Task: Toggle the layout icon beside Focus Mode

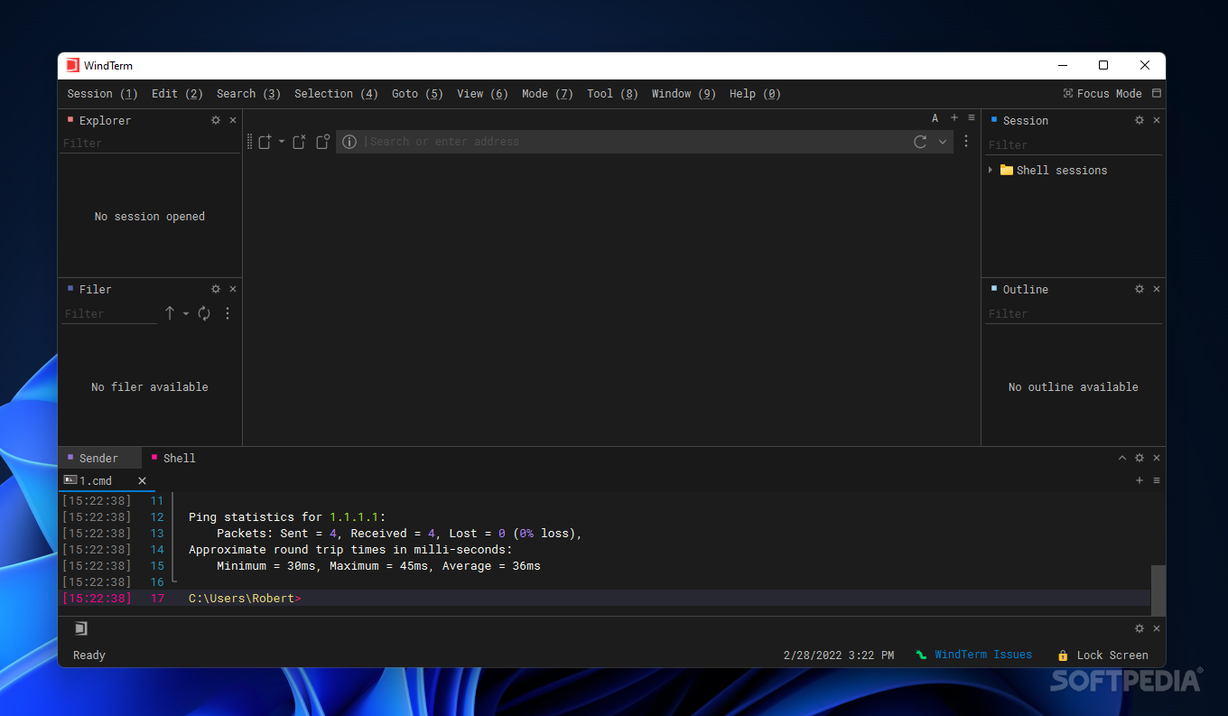Action: [x=1157, y=93]
